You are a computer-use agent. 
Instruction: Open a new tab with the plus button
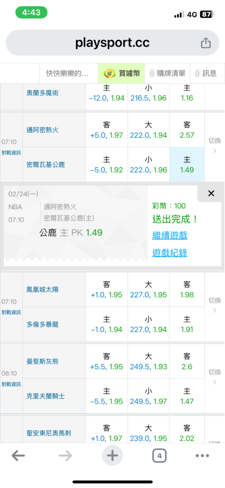pyautogui.click(x=112, y=456)
